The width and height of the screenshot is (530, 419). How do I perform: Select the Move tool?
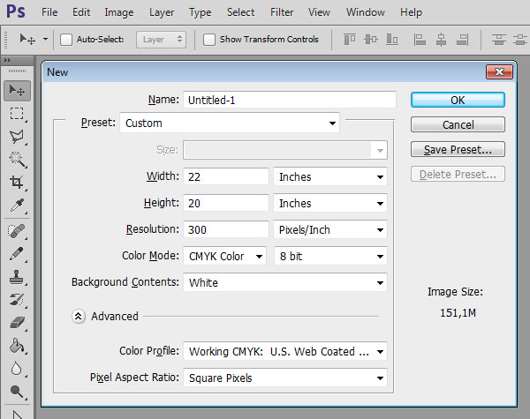[x=17, y=90]
